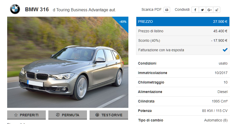Open the BMW 316 car photo
This screenshot has height=124, width=233.
(x=68, y=62)
